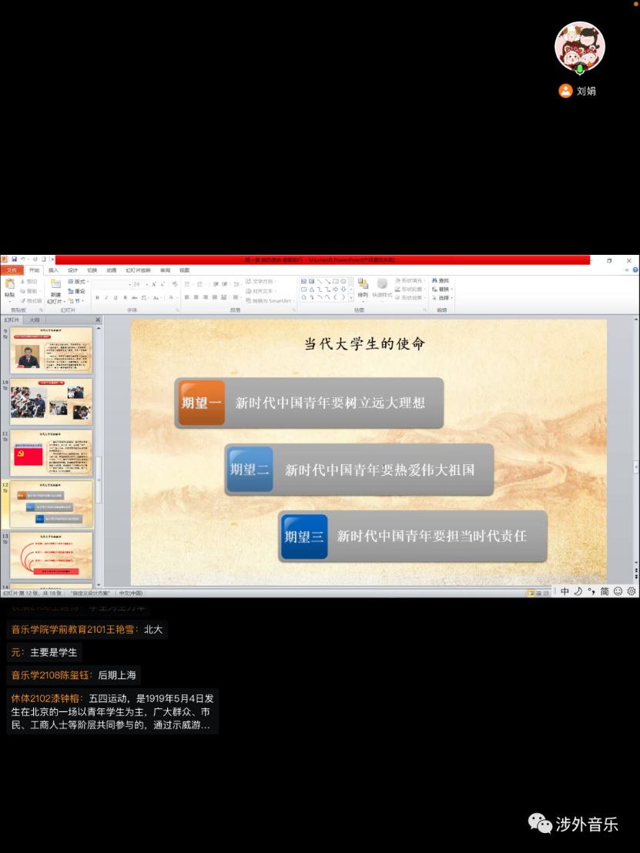Click the Replace (替换) button

[x=443, y=289]
